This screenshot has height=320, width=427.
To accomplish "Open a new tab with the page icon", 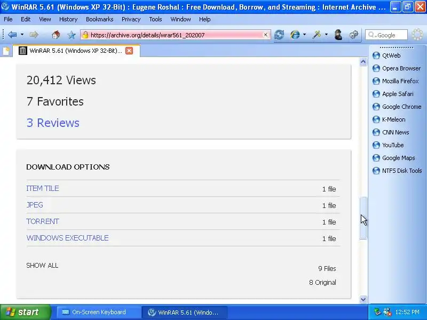I will (x=6, y=51).
